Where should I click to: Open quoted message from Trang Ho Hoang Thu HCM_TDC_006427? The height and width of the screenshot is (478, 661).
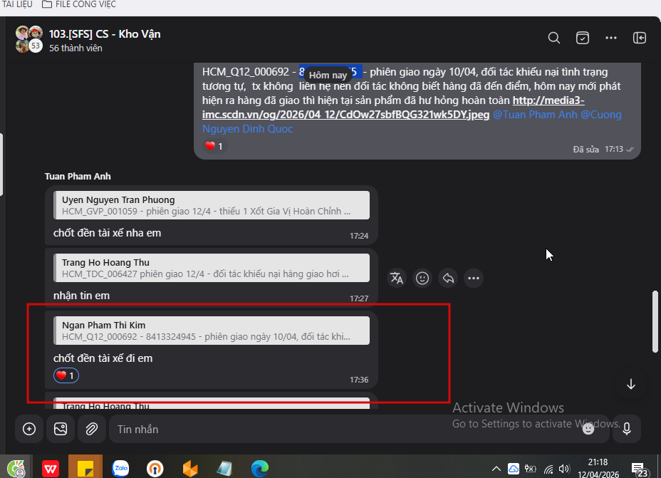pyautogui.click(x=212, y=268)
